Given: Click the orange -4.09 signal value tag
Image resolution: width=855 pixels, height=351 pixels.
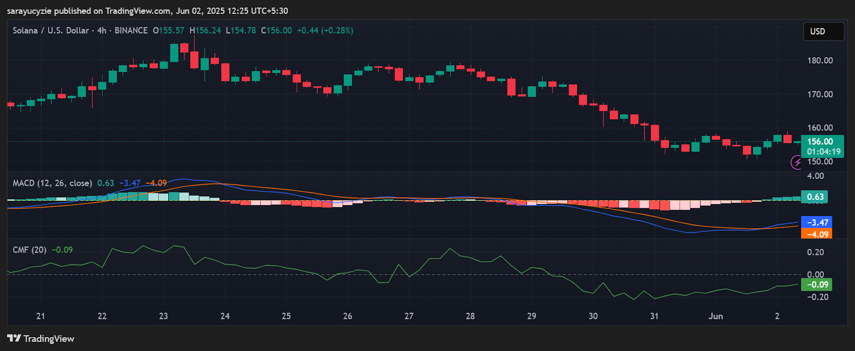Looking at the screenshot, I should tap(818, 234).
